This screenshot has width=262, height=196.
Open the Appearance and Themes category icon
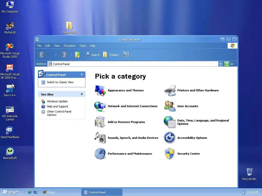tap(100, 91)
